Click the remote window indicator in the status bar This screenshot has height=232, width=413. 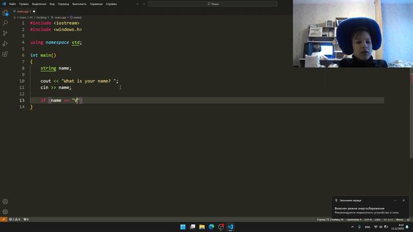click(x=3, y=219)
